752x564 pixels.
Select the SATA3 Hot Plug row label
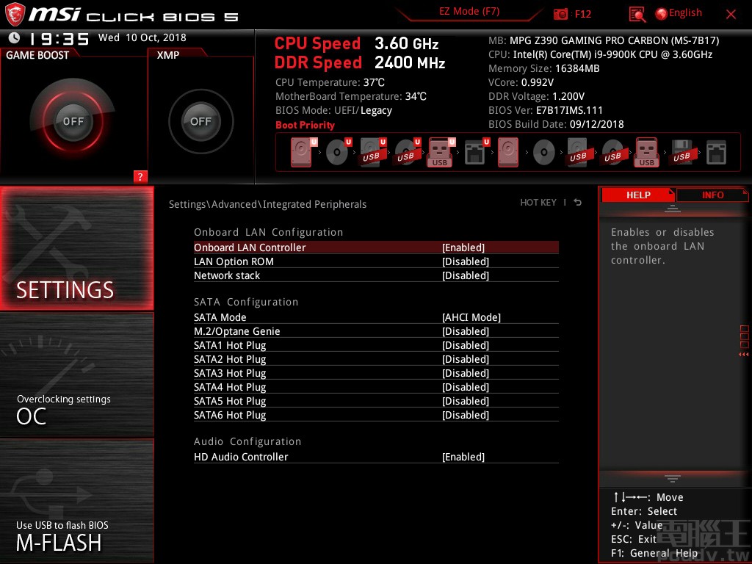point(230,372)
